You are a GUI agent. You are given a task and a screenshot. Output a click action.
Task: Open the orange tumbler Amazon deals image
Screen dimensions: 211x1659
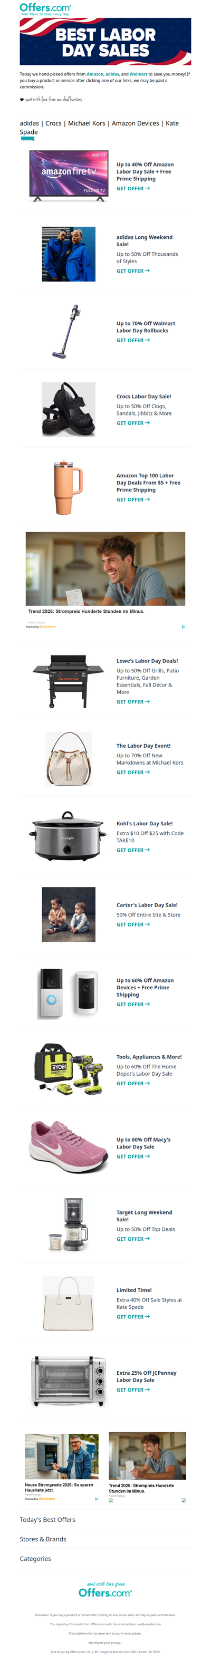(69, 487)
